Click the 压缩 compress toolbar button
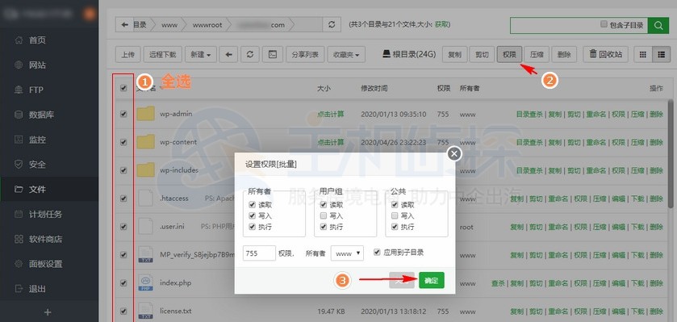The width and height of the screenshot is (677, 322). (x=537, y=55)
